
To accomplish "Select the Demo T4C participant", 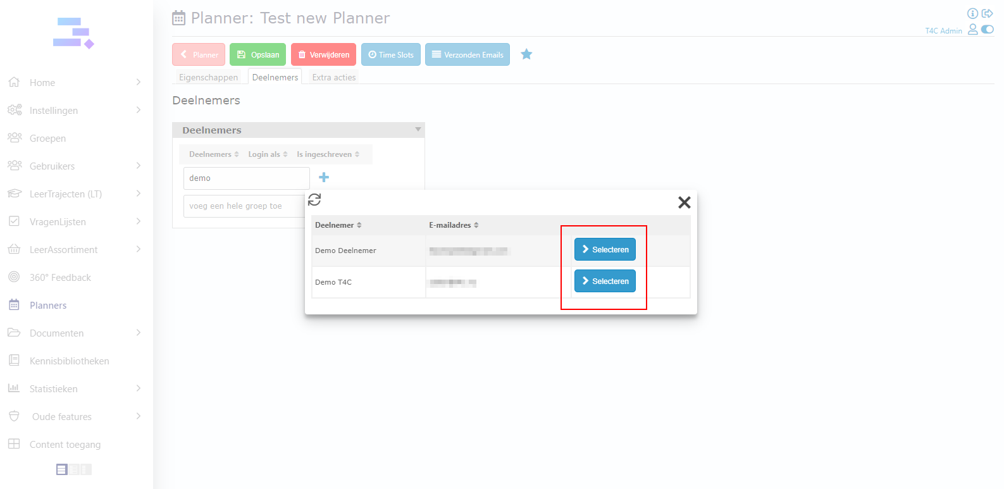I will (x=605, y=282).
